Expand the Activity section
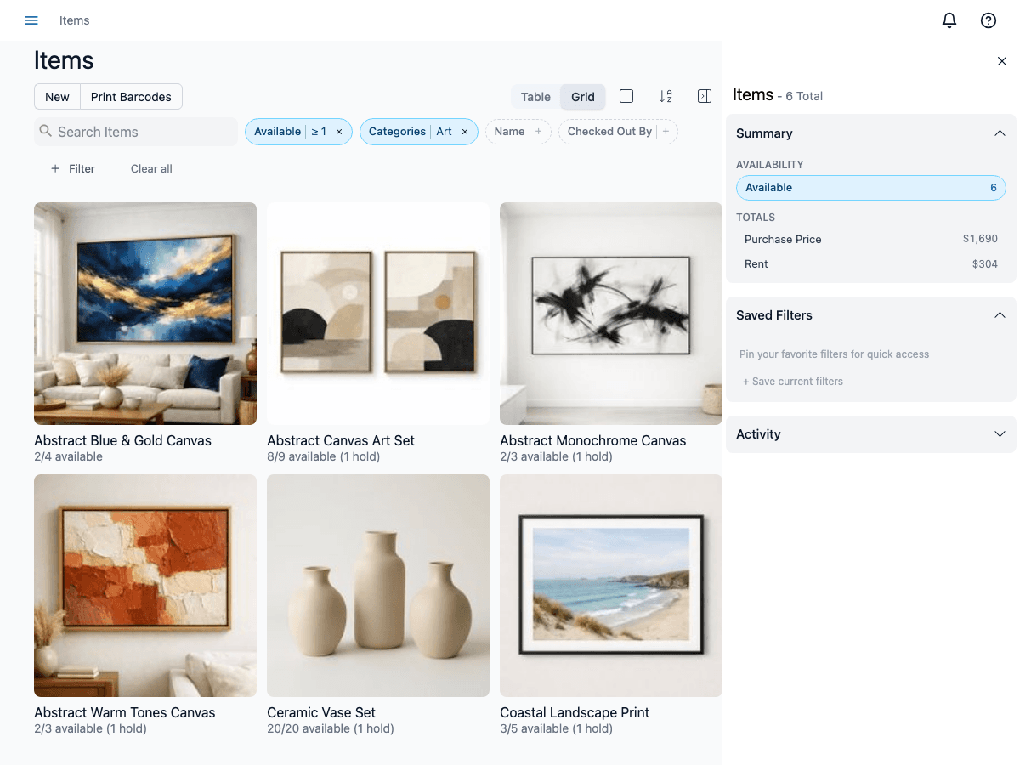 [x=1000, y=434]
